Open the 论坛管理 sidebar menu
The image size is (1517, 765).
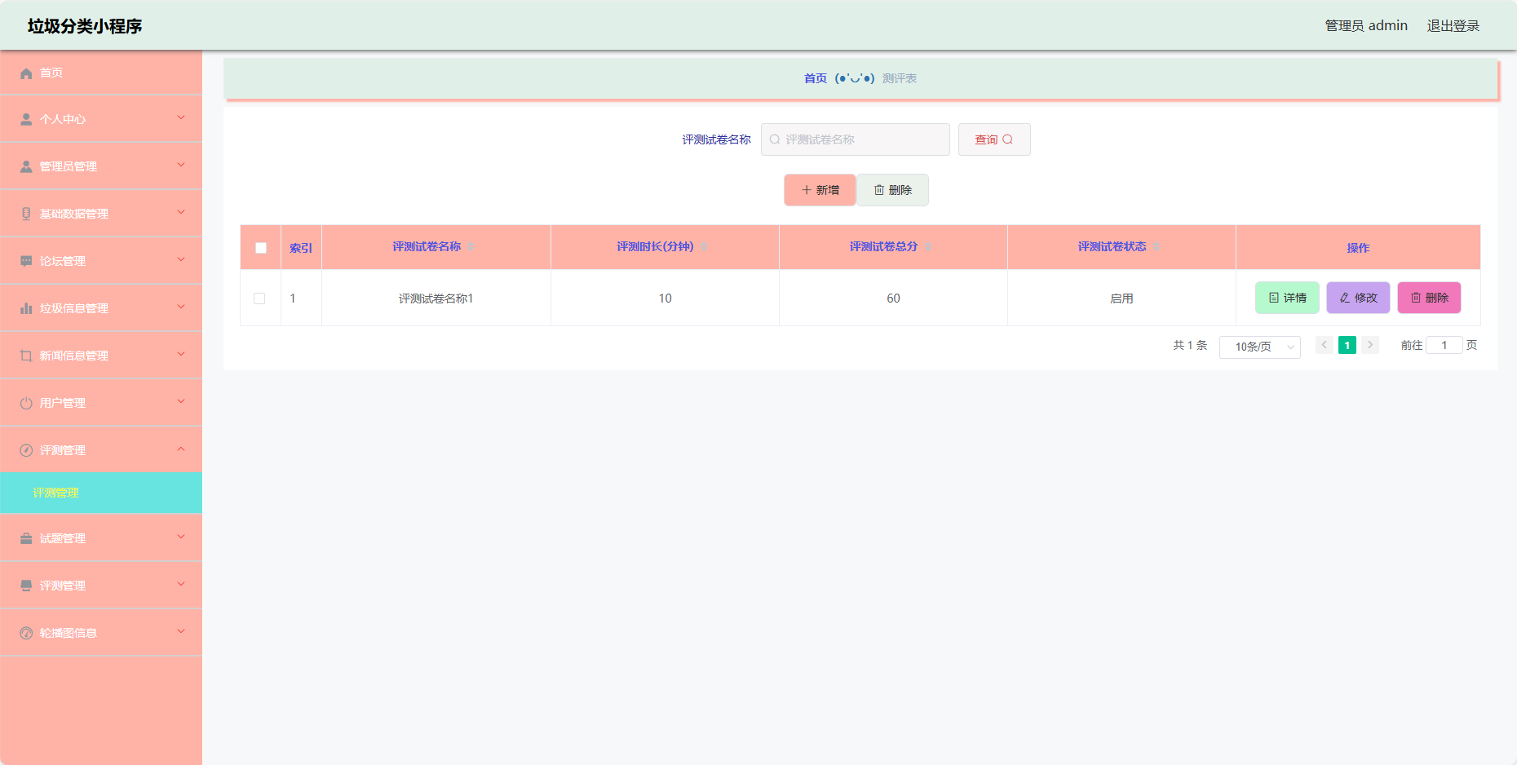[x=101, y=261]
